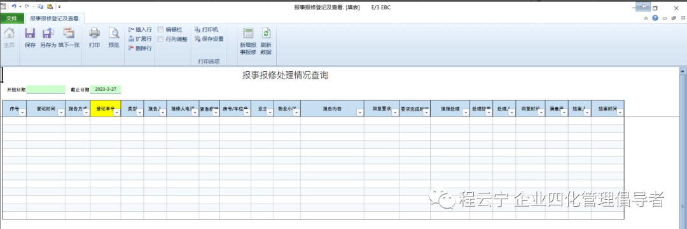Open the 接报处理 column filter dropdown
Image resolution: width=687 pixels, height=229 pixels.
point(466,113)
